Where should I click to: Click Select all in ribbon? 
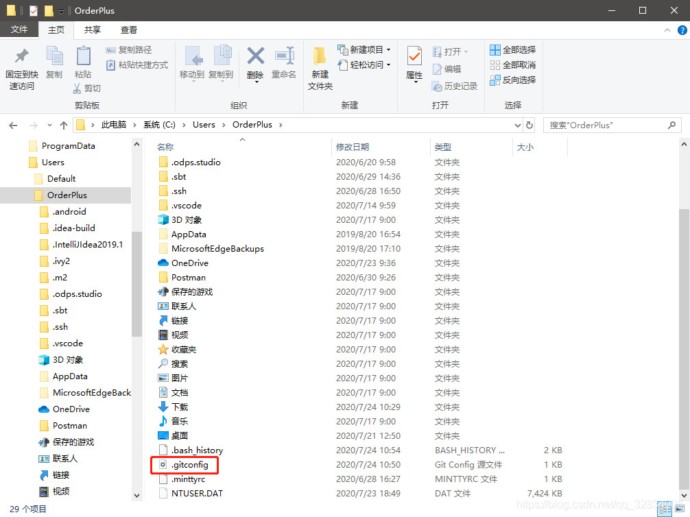click(x=512, y=50)
